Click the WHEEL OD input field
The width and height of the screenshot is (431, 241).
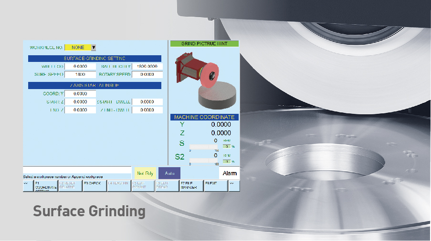[80, 66]
